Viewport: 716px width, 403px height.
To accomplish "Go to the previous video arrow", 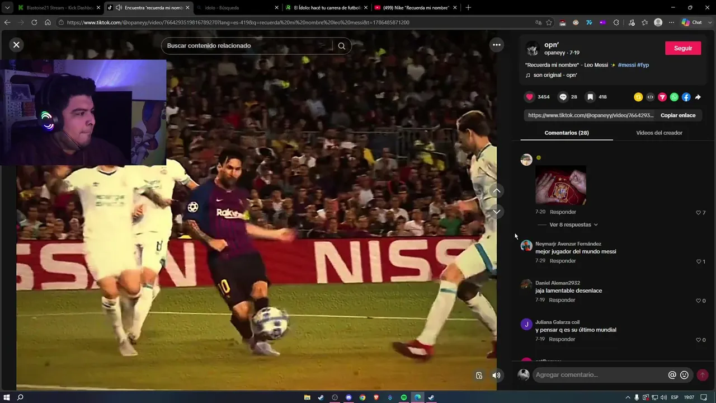I will tap(496, 191).
